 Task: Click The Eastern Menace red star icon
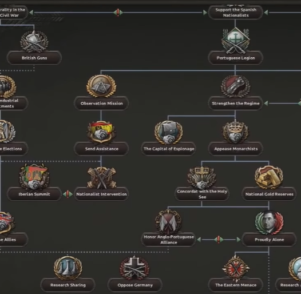pyautogui.click(x=236, y=268)
